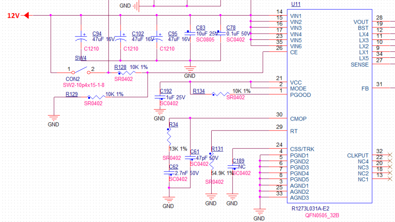Select the red 12V power port arrow
This screenshot has height=222, width=395.
click(x=26, y=16)
